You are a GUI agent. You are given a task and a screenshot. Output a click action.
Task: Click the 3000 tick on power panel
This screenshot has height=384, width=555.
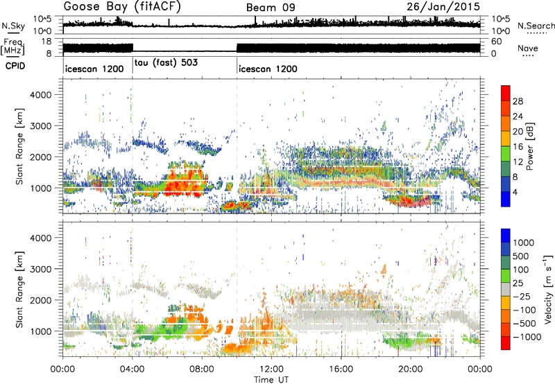coord(40,126)
